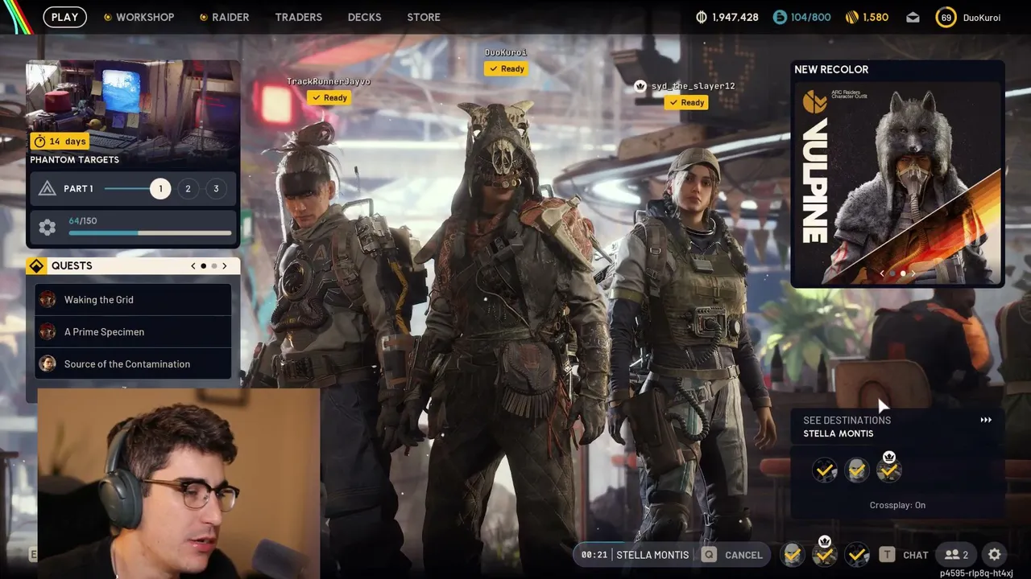Open the party members icon showing 2
Image resolution: width=1031 pixels, height=579 pixels.
pyautogui.click(x=957, y=554)
